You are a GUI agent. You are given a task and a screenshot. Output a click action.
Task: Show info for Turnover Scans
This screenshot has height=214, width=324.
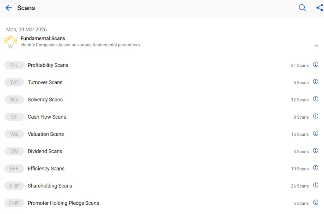[315, 82]
